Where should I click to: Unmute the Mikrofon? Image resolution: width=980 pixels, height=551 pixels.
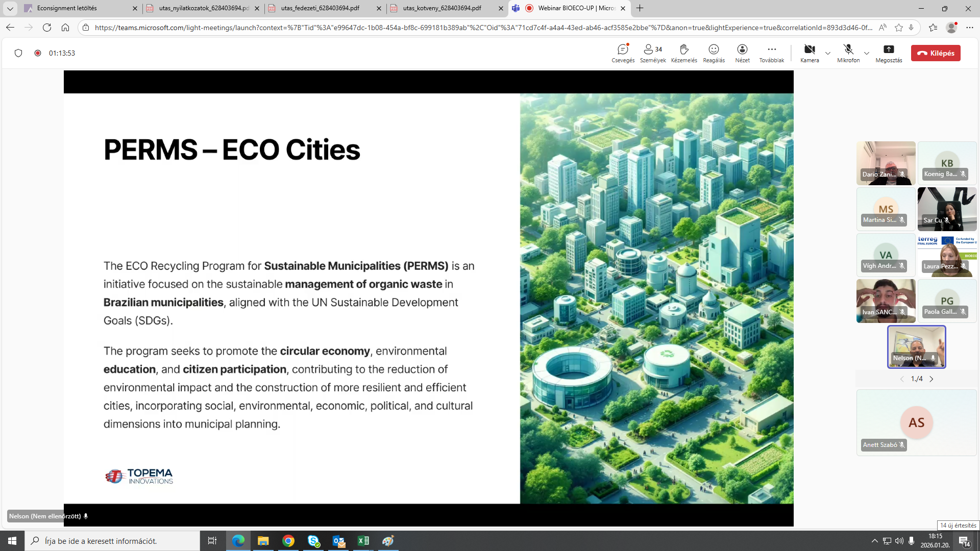coord(848,50)
